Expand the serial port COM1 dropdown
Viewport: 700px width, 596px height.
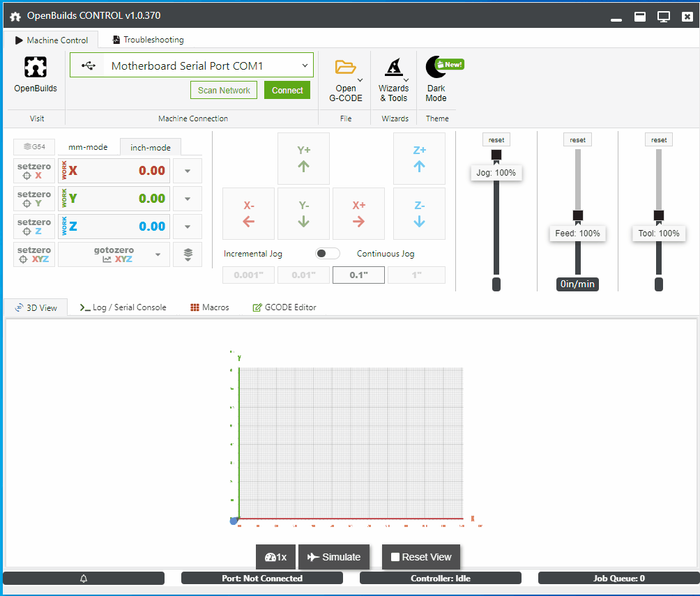[x=305, y=66]
